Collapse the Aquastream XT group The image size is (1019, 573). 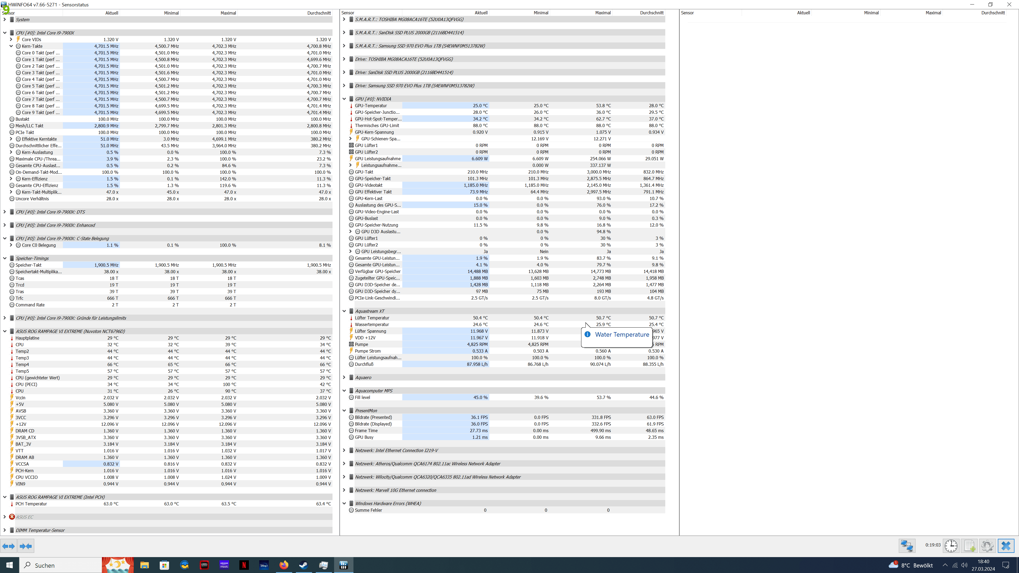(344, 311)
